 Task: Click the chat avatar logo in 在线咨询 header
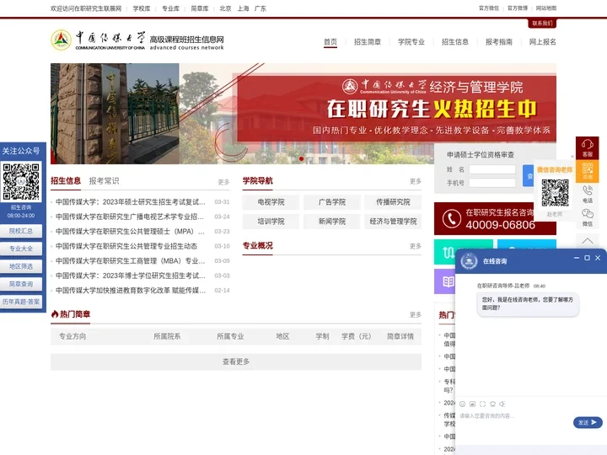[469, 261]
